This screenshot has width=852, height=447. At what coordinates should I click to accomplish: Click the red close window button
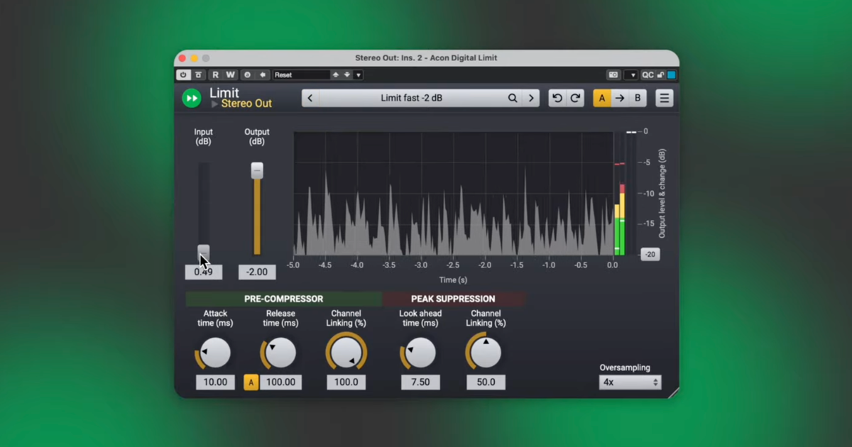182,58
